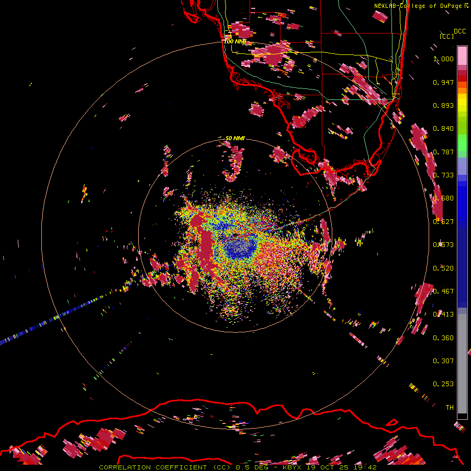
Task: Select the 0.413 scale value
Action: pyautogui.click(x=443, y=315)
